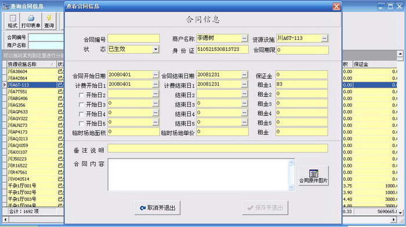Open the 资源设施 lookup button
The image size is (406, 227).
pyautogui.click(x=324, y=38)
